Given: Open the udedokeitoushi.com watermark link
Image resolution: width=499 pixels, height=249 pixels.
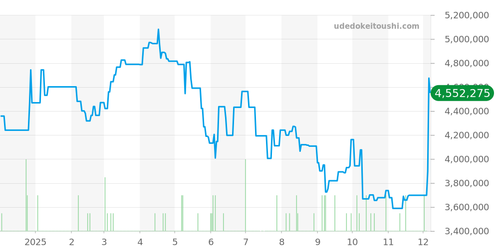Looking at the screenshot, I should point(376,26).
